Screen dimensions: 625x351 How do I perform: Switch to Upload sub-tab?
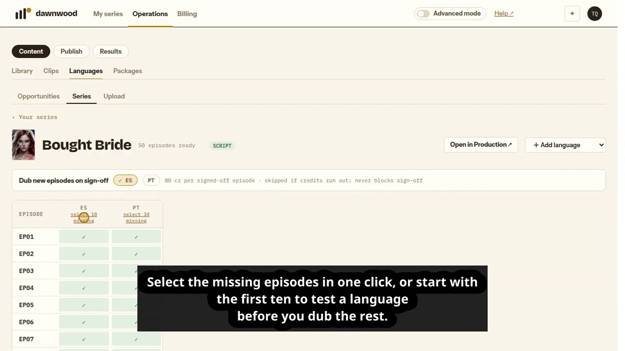click(114, 96)
